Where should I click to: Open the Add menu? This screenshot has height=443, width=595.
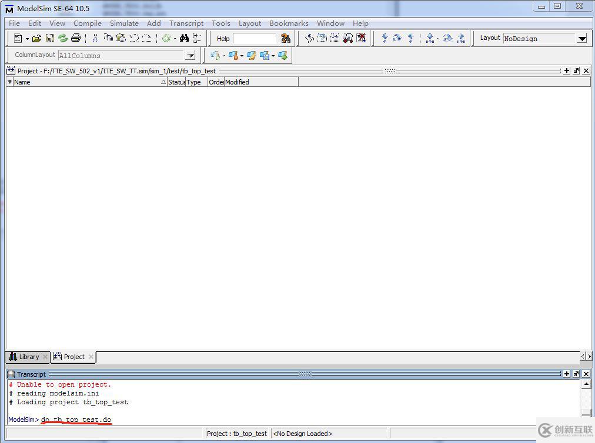[x=153, y=23]
